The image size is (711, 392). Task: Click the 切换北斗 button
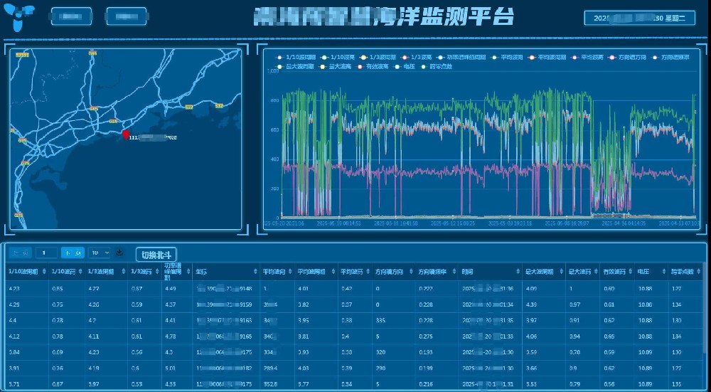pyautogui.click(x=156, y=255)
